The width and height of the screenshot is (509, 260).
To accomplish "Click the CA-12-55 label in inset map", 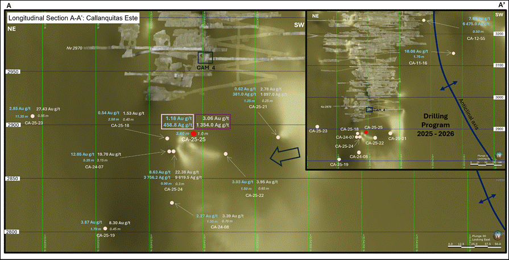I will pyautogui.click(x=475, y=38).
